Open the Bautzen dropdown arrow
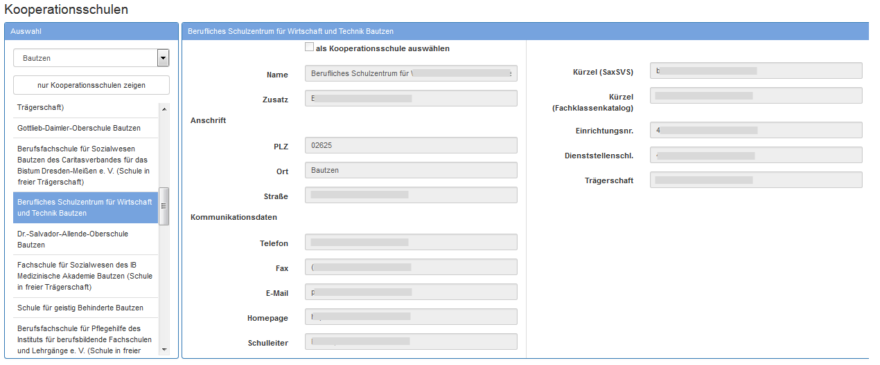880x365 pixels. pos(163,59)
